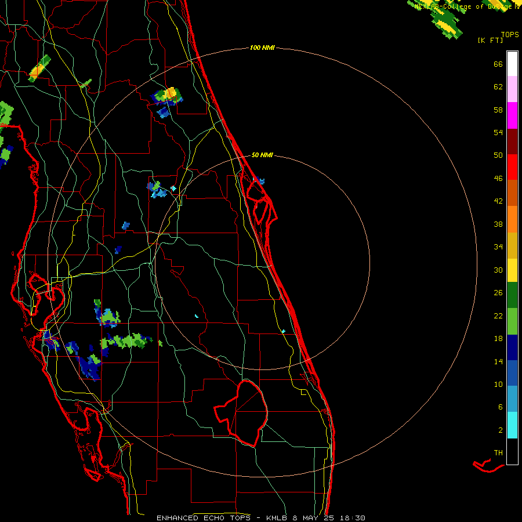Click the "10" legend value

(x=498, y=385)
